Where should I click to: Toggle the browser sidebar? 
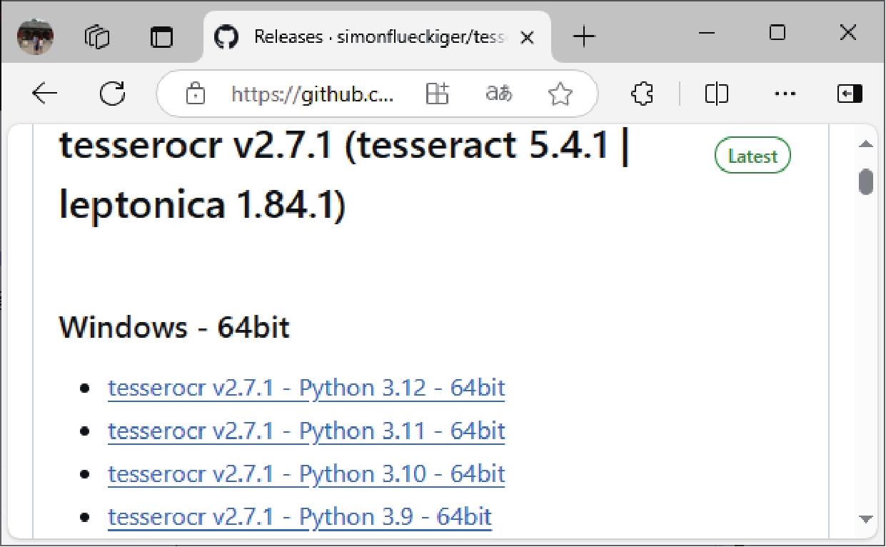(849, 94)
